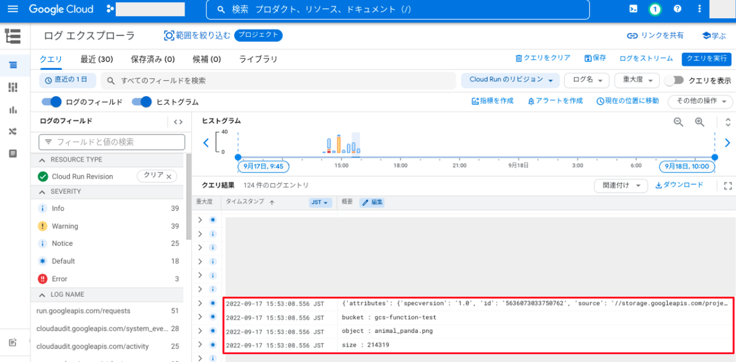Zoom in the histogram
This screenshot has height=362, width=736.
(699, 121)
